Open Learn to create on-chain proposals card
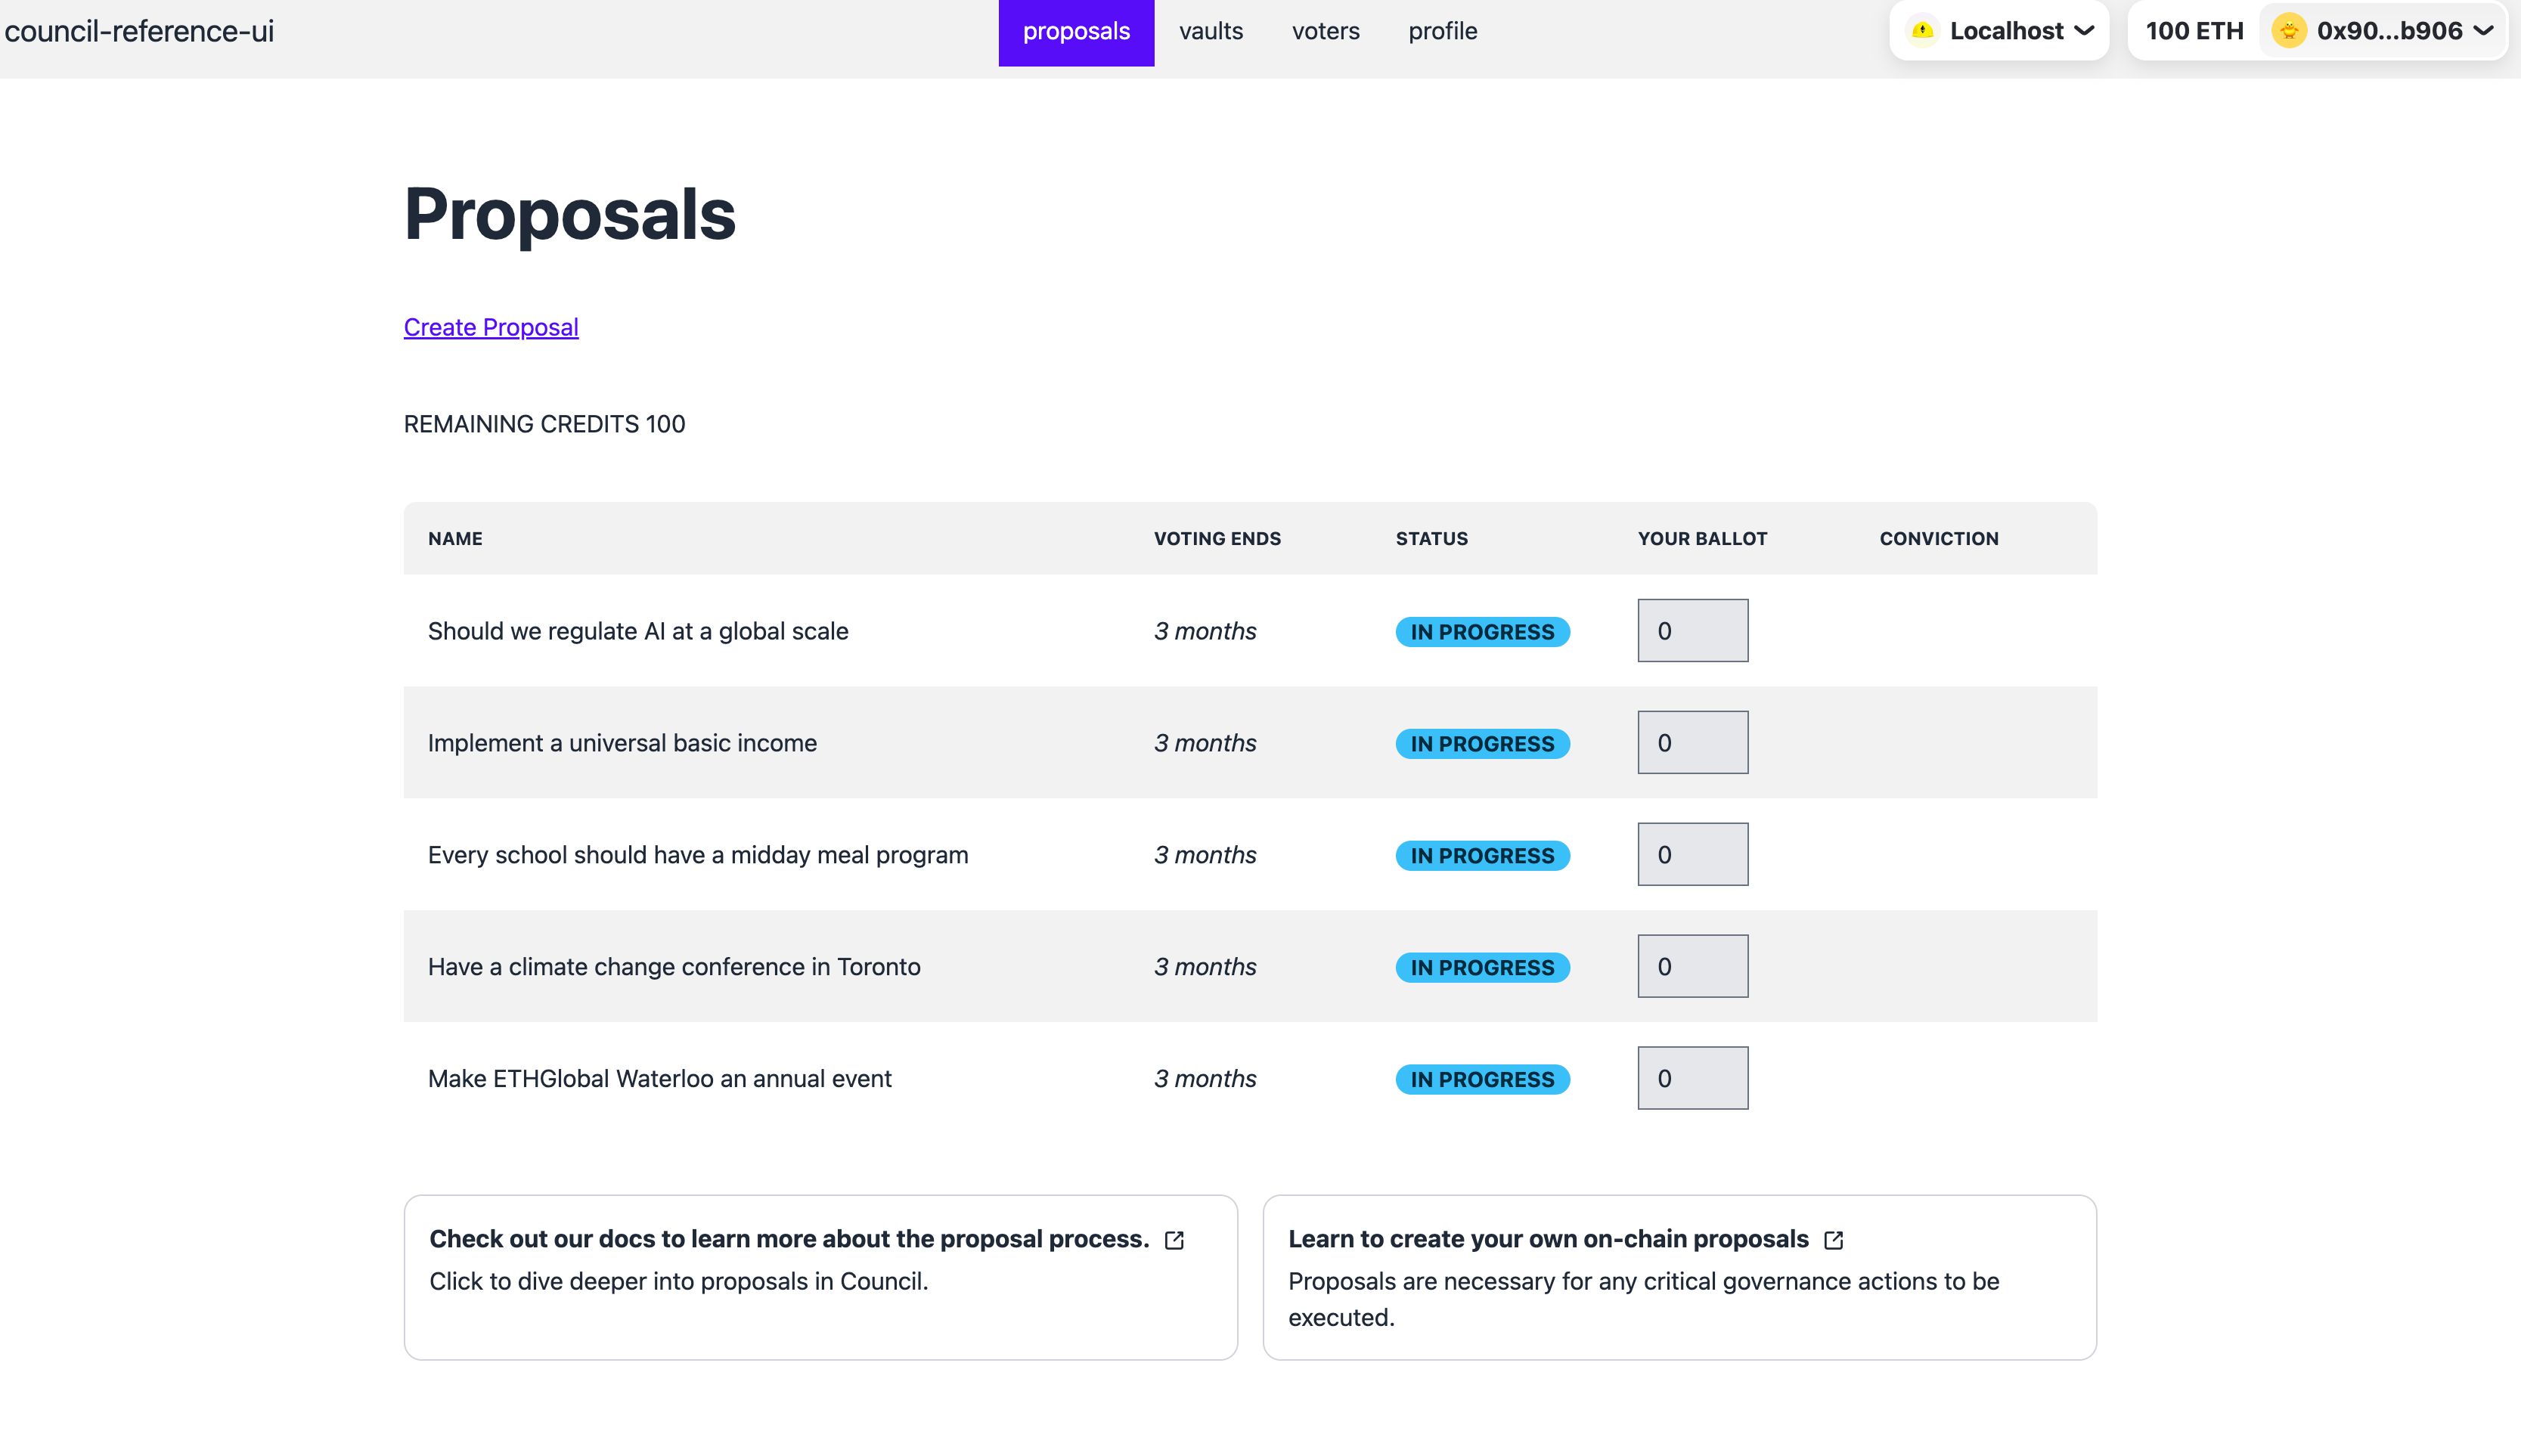 (x=1679, y=1277)
